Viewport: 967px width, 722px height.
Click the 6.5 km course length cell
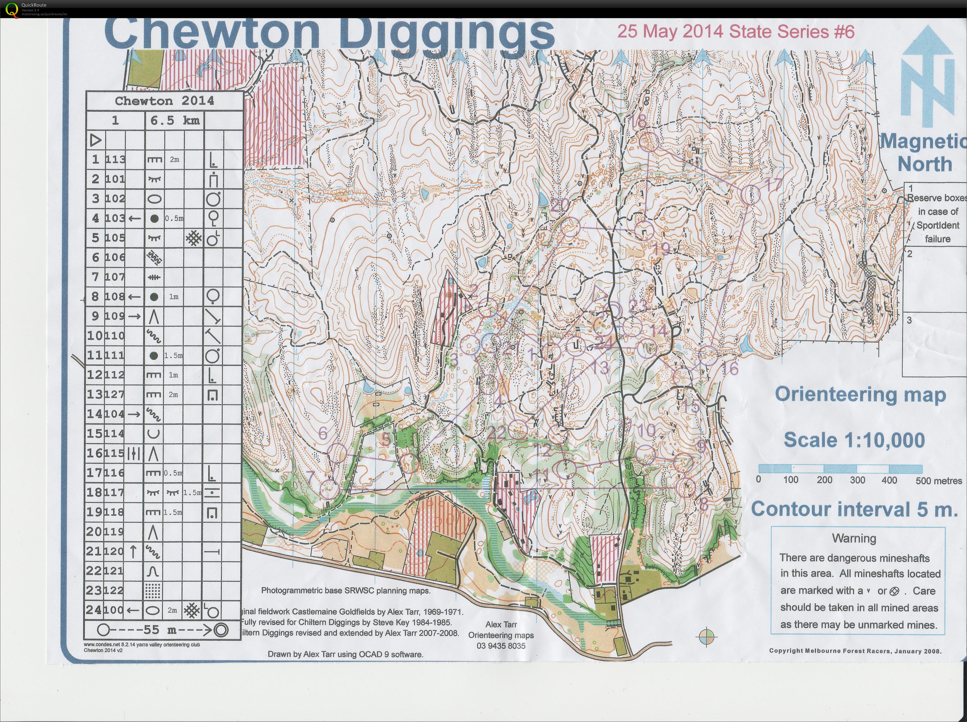coord(174,121)
